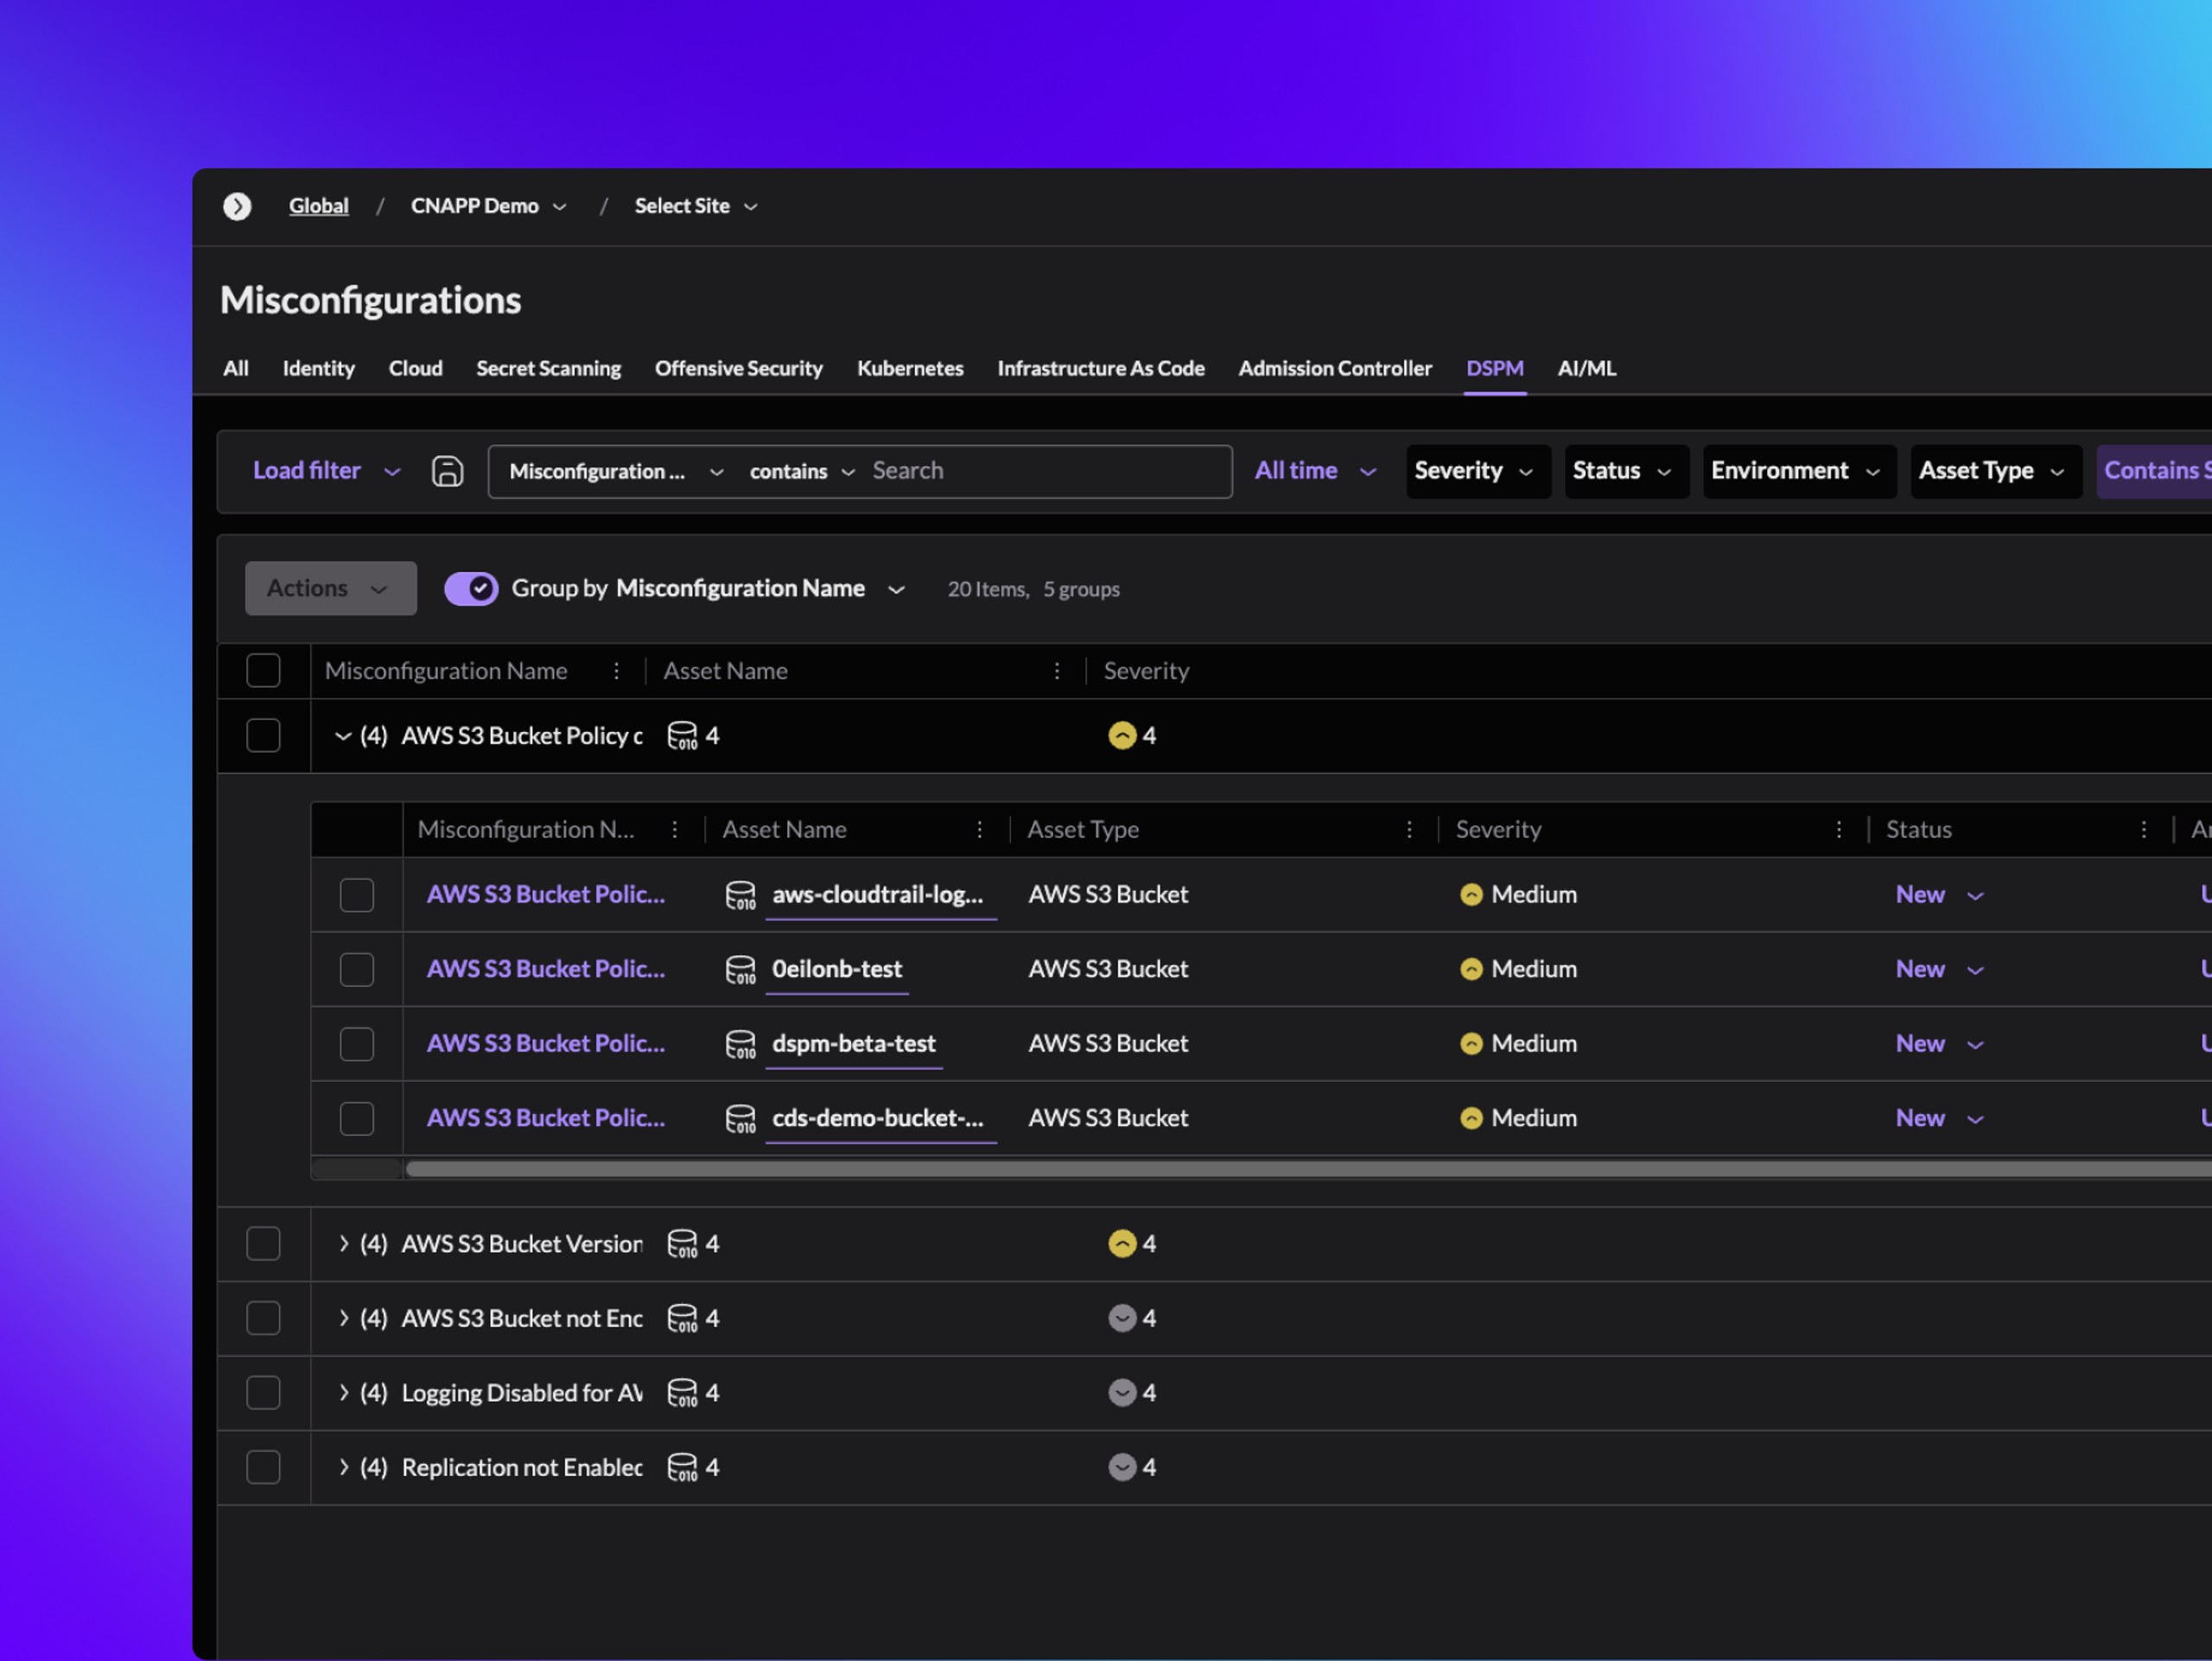The width and height of the screenshot is (2212, 1661).
Task: Switch to the AI/ML tab
Action: 1587,369
